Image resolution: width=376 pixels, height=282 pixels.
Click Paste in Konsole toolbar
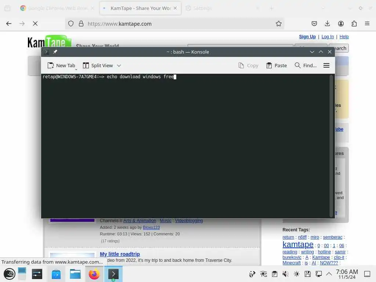click(x=276, y=65)
